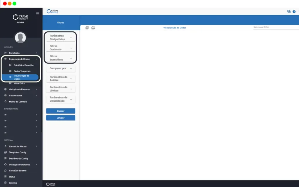Click the Buscar button
This screenshot has height=187, width=299.
61,111
